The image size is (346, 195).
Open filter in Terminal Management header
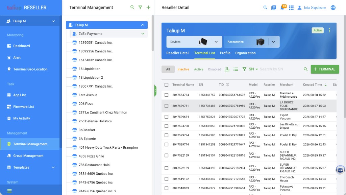coord(140,7)
